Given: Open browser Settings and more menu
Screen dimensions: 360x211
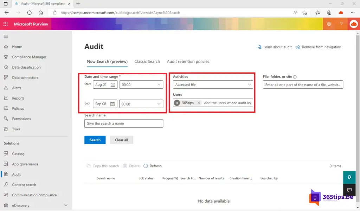Looking at the screenshot, I should pos(353,13).
